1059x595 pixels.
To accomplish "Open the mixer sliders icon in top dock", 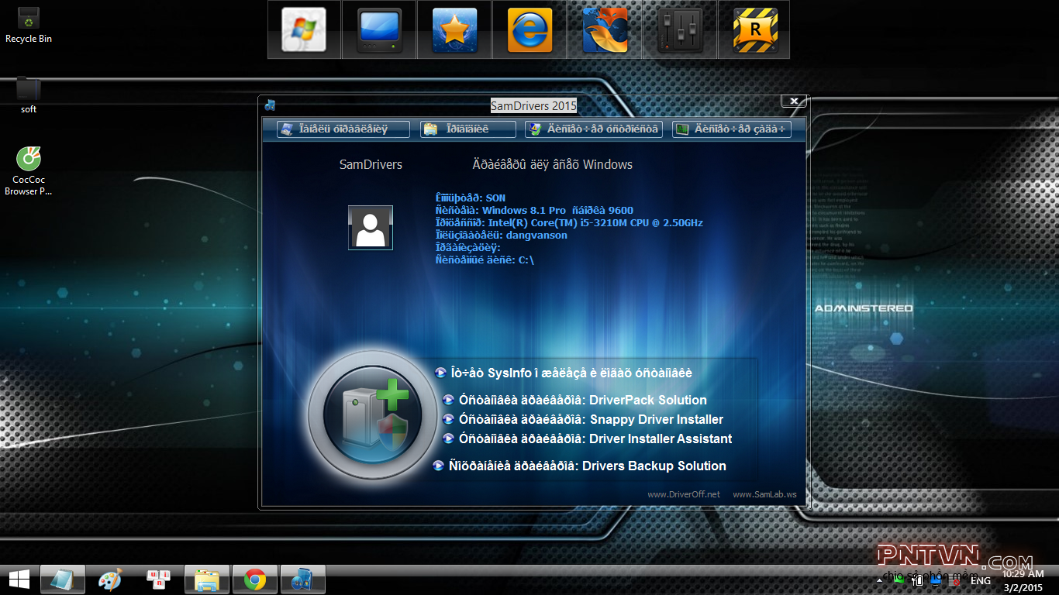I will pyautogui.click(x=680, y=29).
